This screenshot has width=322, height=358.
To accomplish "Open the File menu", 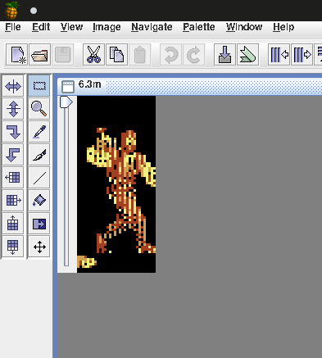I will coord(13,27).
